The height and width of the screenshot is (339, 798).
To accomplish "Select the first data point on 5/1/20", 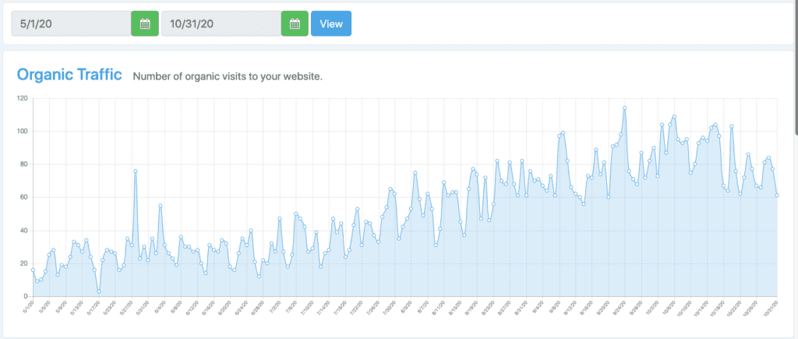I will (33, 270).
